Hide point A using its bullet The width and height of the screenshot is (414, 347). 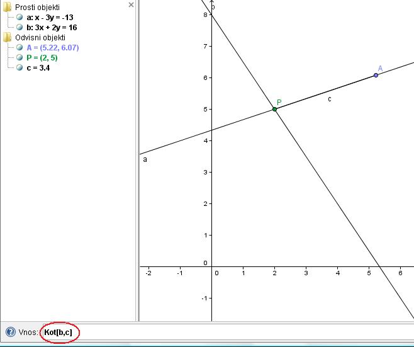coord(20,48)
